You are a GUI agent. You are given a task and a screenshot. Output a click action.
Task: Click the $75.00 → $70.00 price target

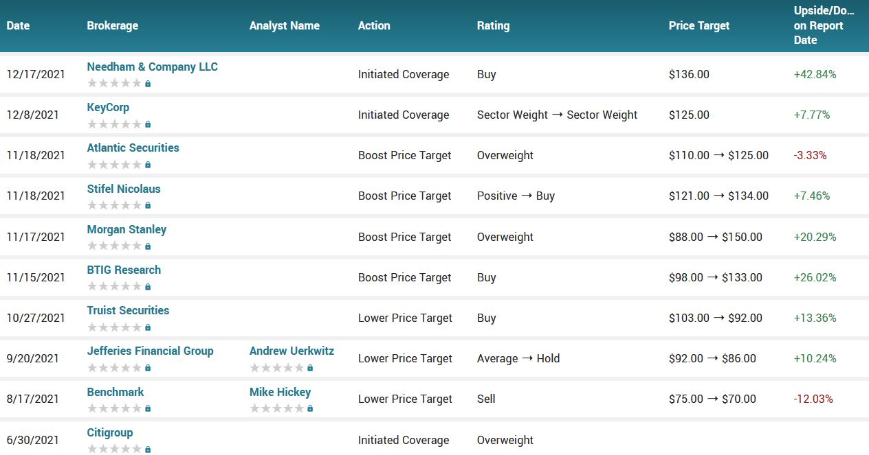coord(712,399)
